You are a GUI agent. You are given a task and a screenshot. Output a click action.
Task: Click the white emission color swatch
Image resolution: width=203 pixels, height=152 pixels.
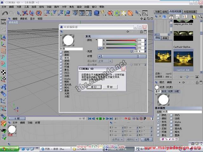(100, 42)
